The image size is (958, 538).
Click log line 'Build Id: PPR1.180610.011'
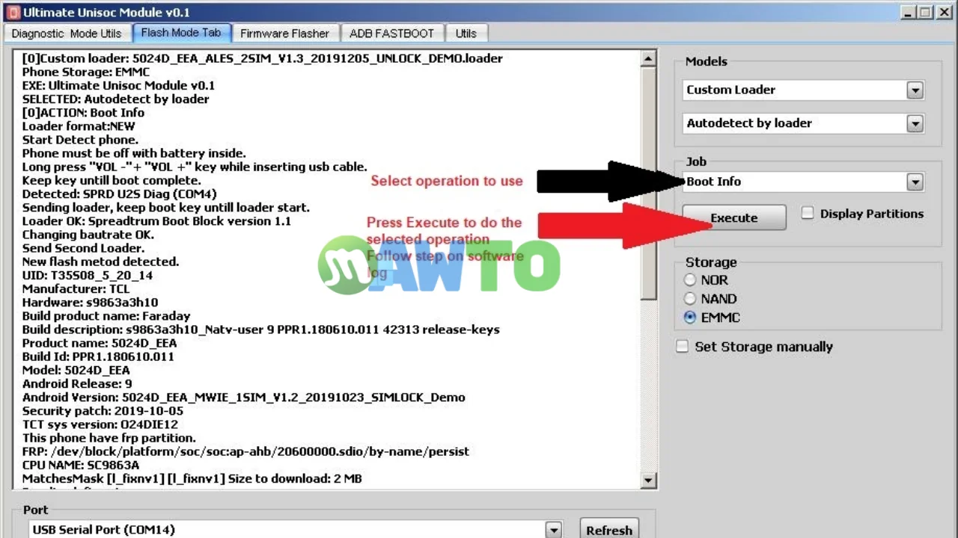tap(98, 356)
